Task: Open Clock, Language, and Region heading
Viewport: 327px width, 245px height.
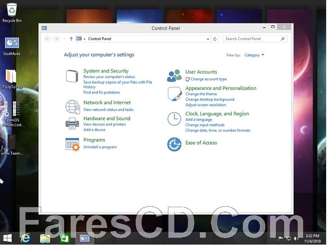Action: 217,114
